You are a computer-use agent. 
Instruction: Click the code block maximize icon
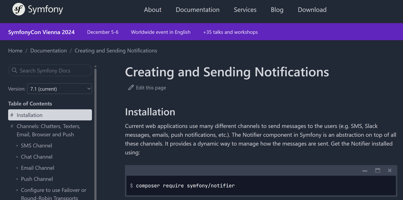[378, 170]
